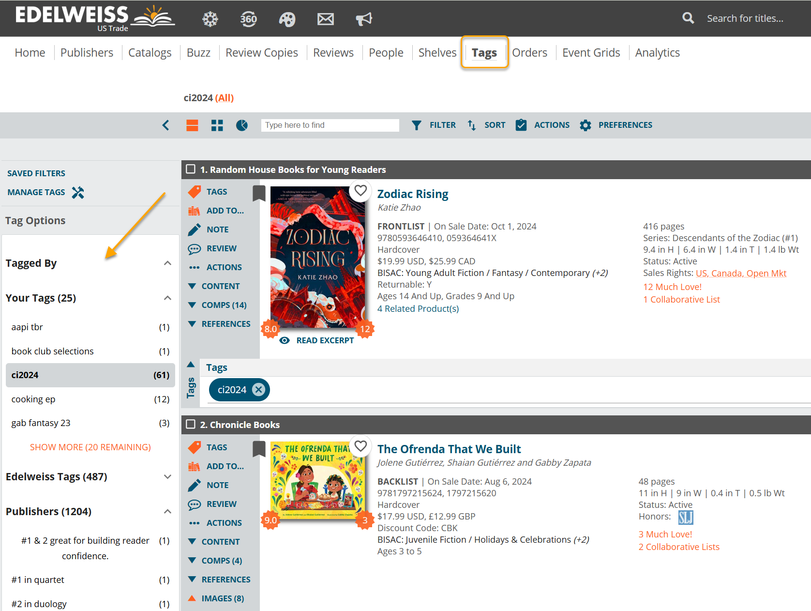811x611 pixels.
Task: Open READ EXCERPT for Zodiac Rising
Action: [324, 340]
